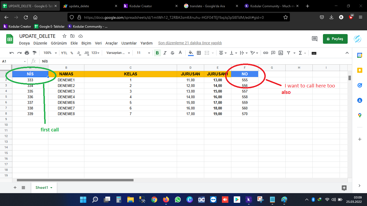Screen dimensions: 367x206
Task: Insert a chart from the toolbar
Action: [x=281, y=53]
